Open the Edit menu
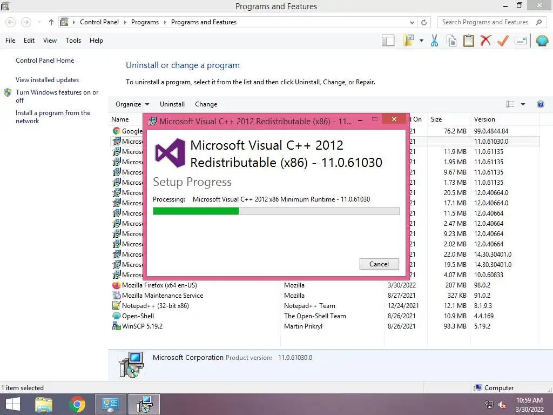 [29, 41]
